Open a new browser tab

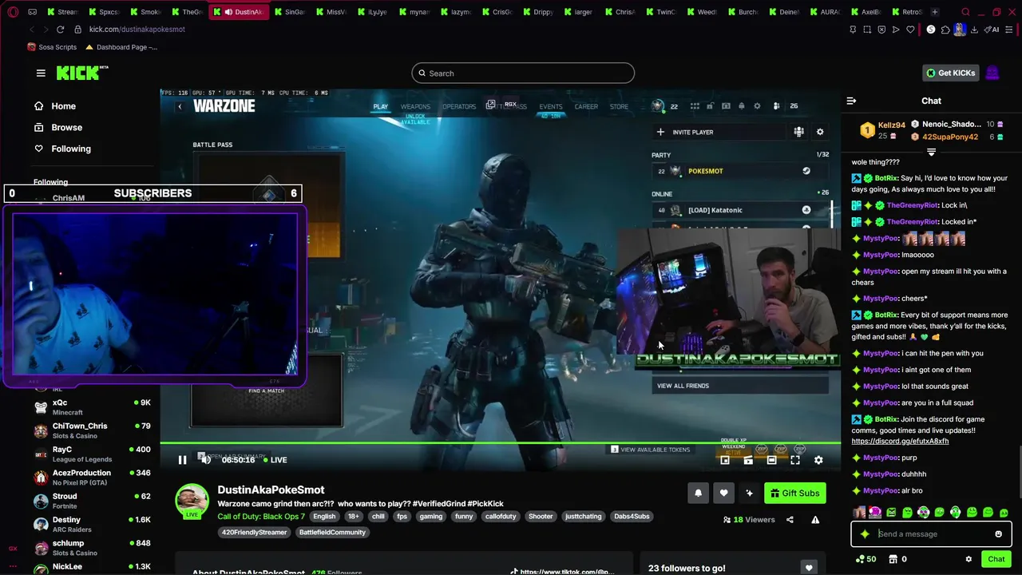point(935,12)
